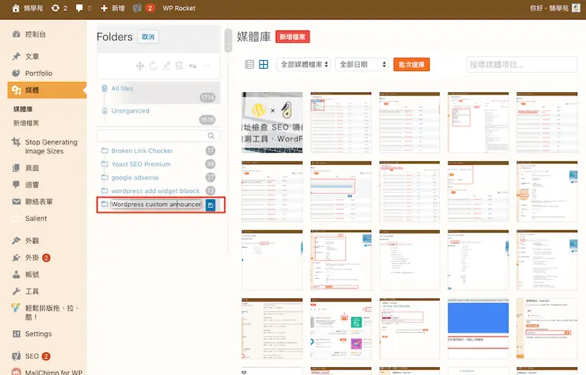Open the site home icon in admin bar
Screen dimensions: 586x375
(x=16, y=9)
